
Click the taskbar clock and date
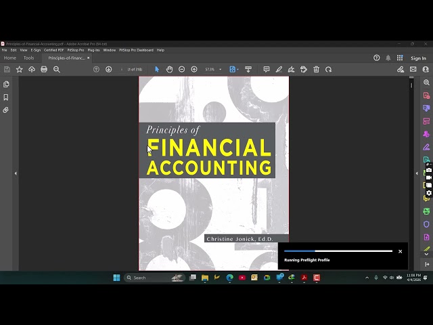pos(413,278)
